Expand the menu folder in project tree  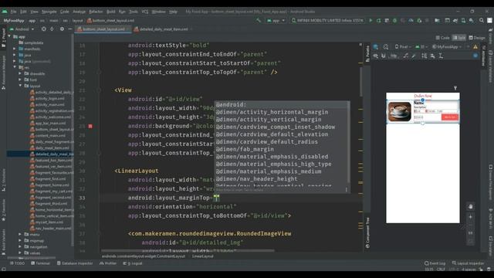coord(20,235)
